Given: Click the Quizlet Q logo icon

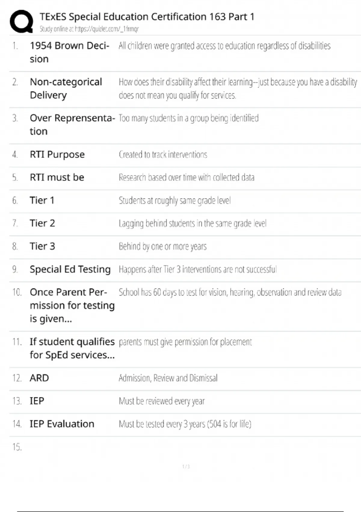Looking at the screenshot, I should pos(21,21).
